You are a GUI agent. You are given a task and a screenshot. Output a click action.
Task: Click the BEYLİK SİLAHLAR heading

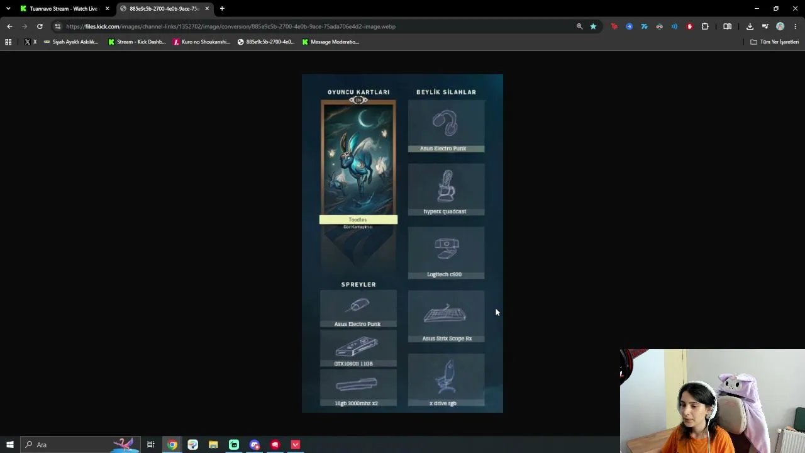pos(446,92)
